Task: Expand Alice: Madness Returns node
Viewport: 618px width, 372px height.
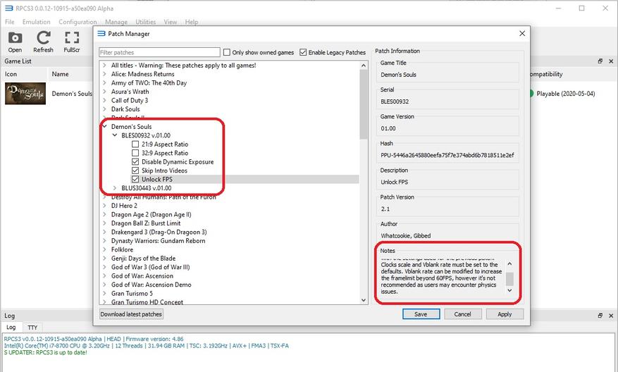Action: pos(104,74)
